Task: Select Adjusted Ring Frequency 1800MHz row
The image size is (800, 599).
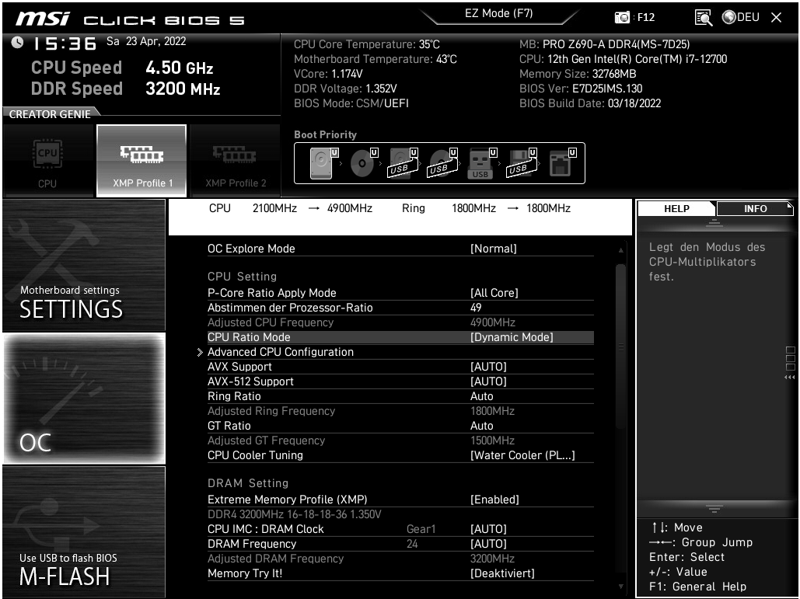Action: point(400,412)
